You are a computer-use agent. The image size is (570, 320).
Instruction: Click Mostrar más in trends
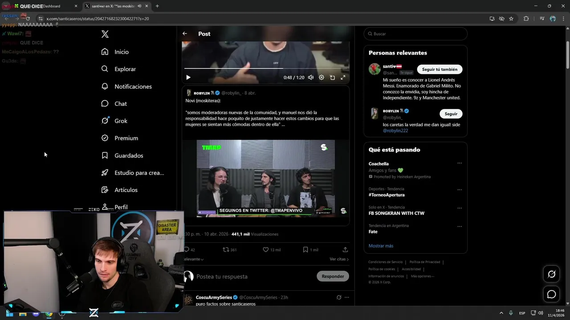point(381,246)
